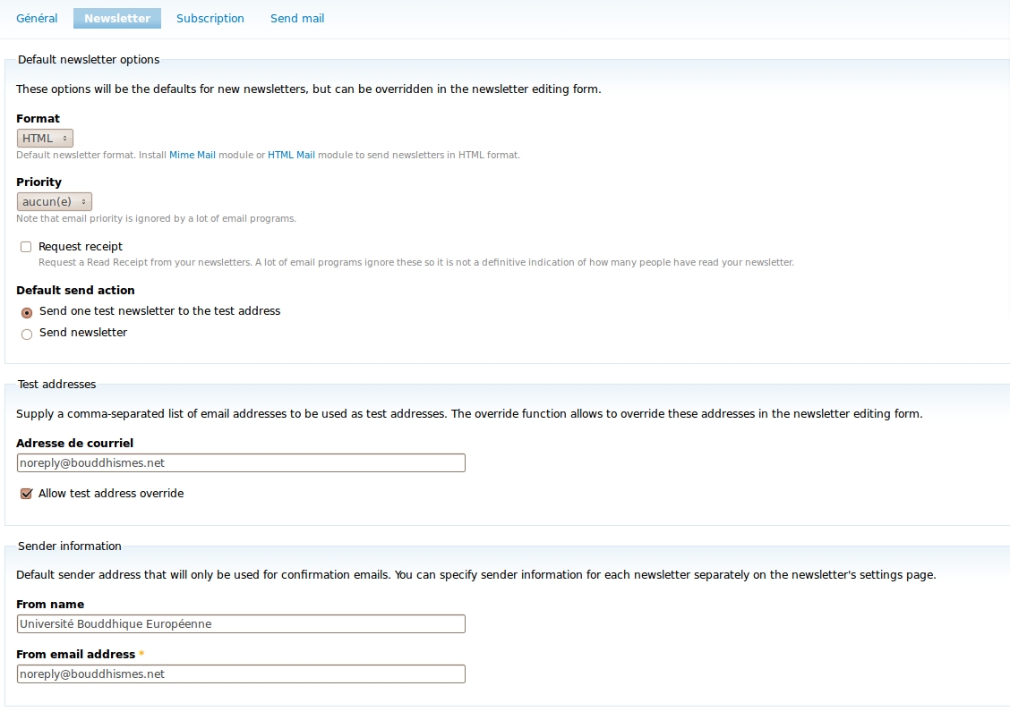Viewport: 1010px width, 720px height.
Task: Select Send one test newsletter option
Action: coord(27,312)
